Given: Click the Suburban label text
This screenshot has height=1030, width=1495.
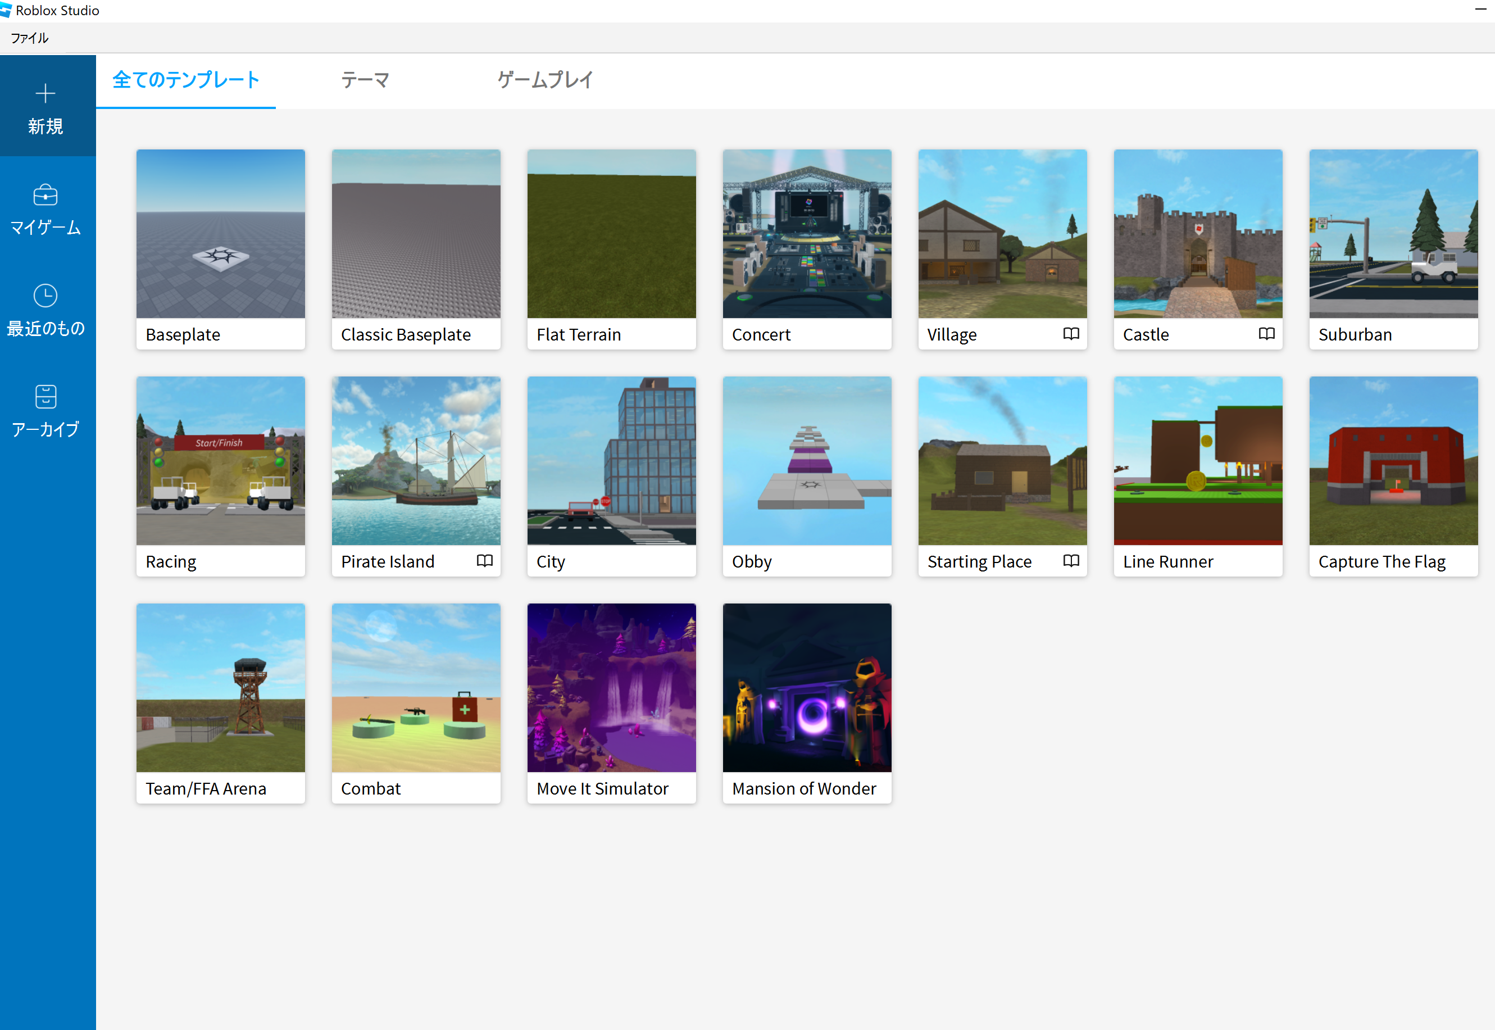Looking at the screenshot, I should click(1356, 335).
